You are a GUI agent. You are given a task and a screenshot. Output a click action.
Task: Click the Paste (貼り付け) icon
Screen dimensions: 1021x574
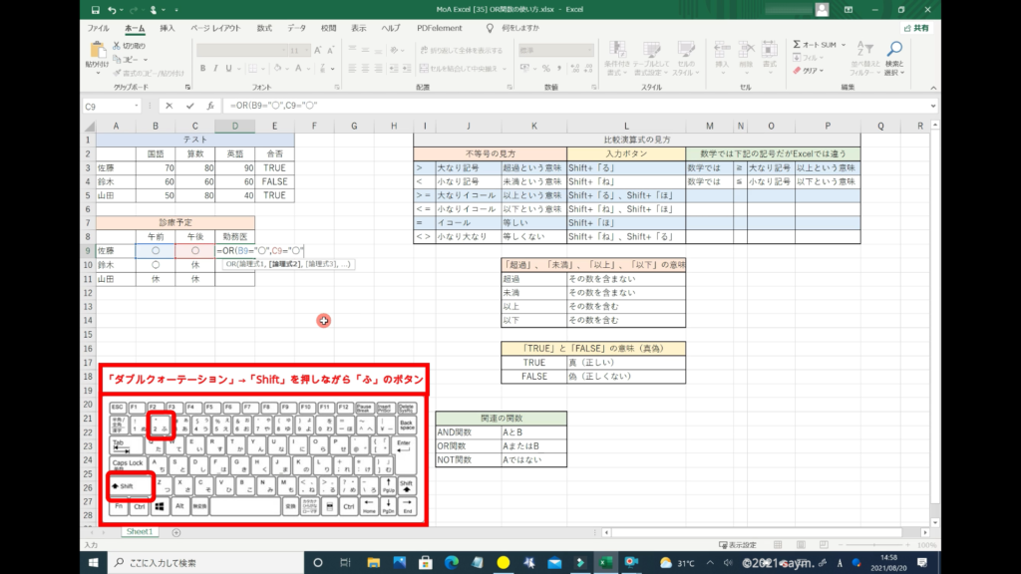[x=97, y=51]
